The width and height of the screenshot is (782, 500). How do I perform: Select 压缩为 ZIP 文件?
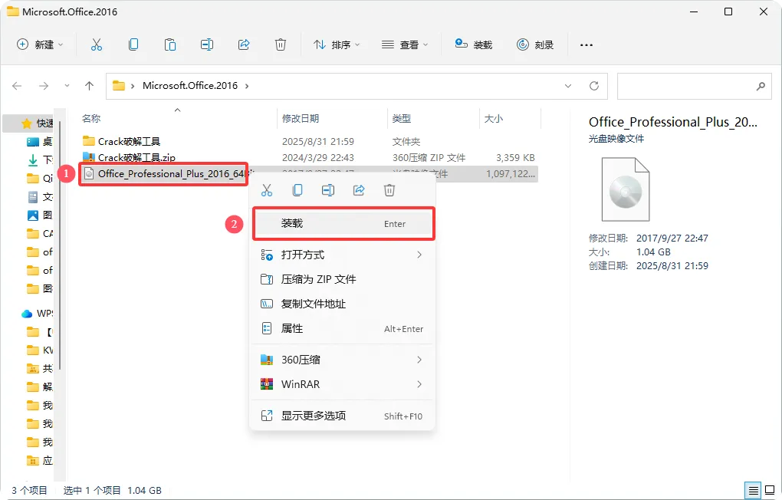(343, 279)
